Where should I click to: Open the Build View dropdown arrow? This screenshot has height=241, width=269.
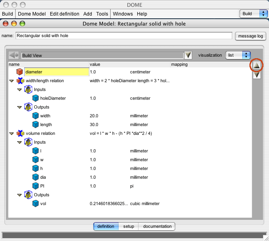188,55
